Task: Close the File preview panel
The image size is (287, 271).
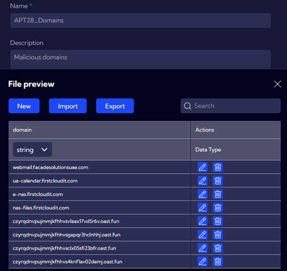Action: tap(277, 84)
